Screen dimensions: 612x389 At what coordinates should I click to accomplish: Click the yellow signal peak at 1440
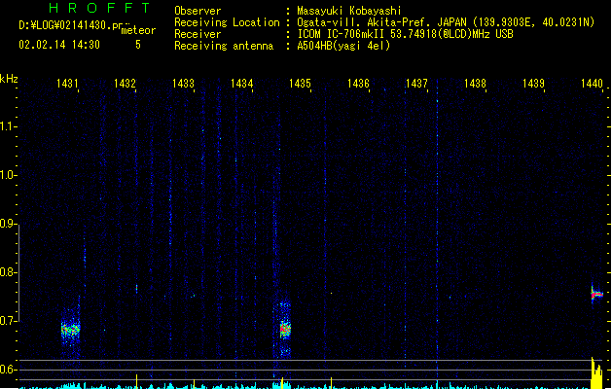click(x=596, y=372)
